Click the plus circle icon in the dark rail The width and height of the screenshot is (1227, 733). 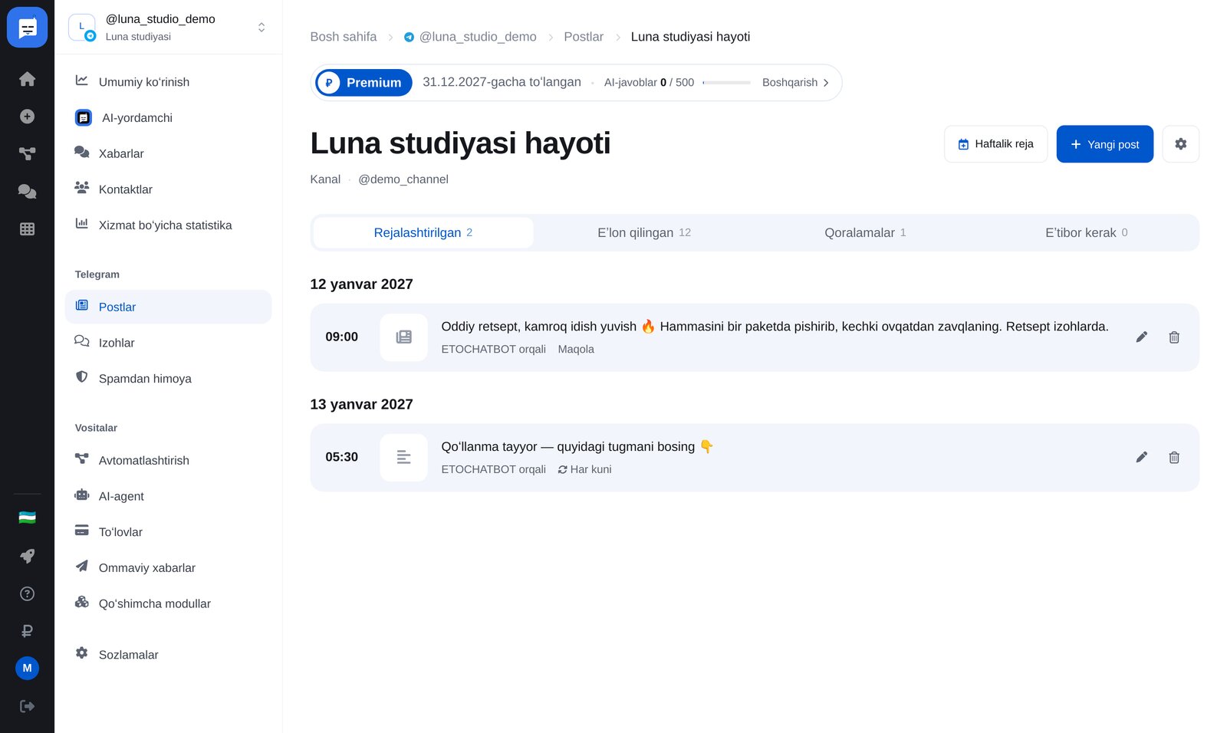pyautogui.click(x=27, y=117)
